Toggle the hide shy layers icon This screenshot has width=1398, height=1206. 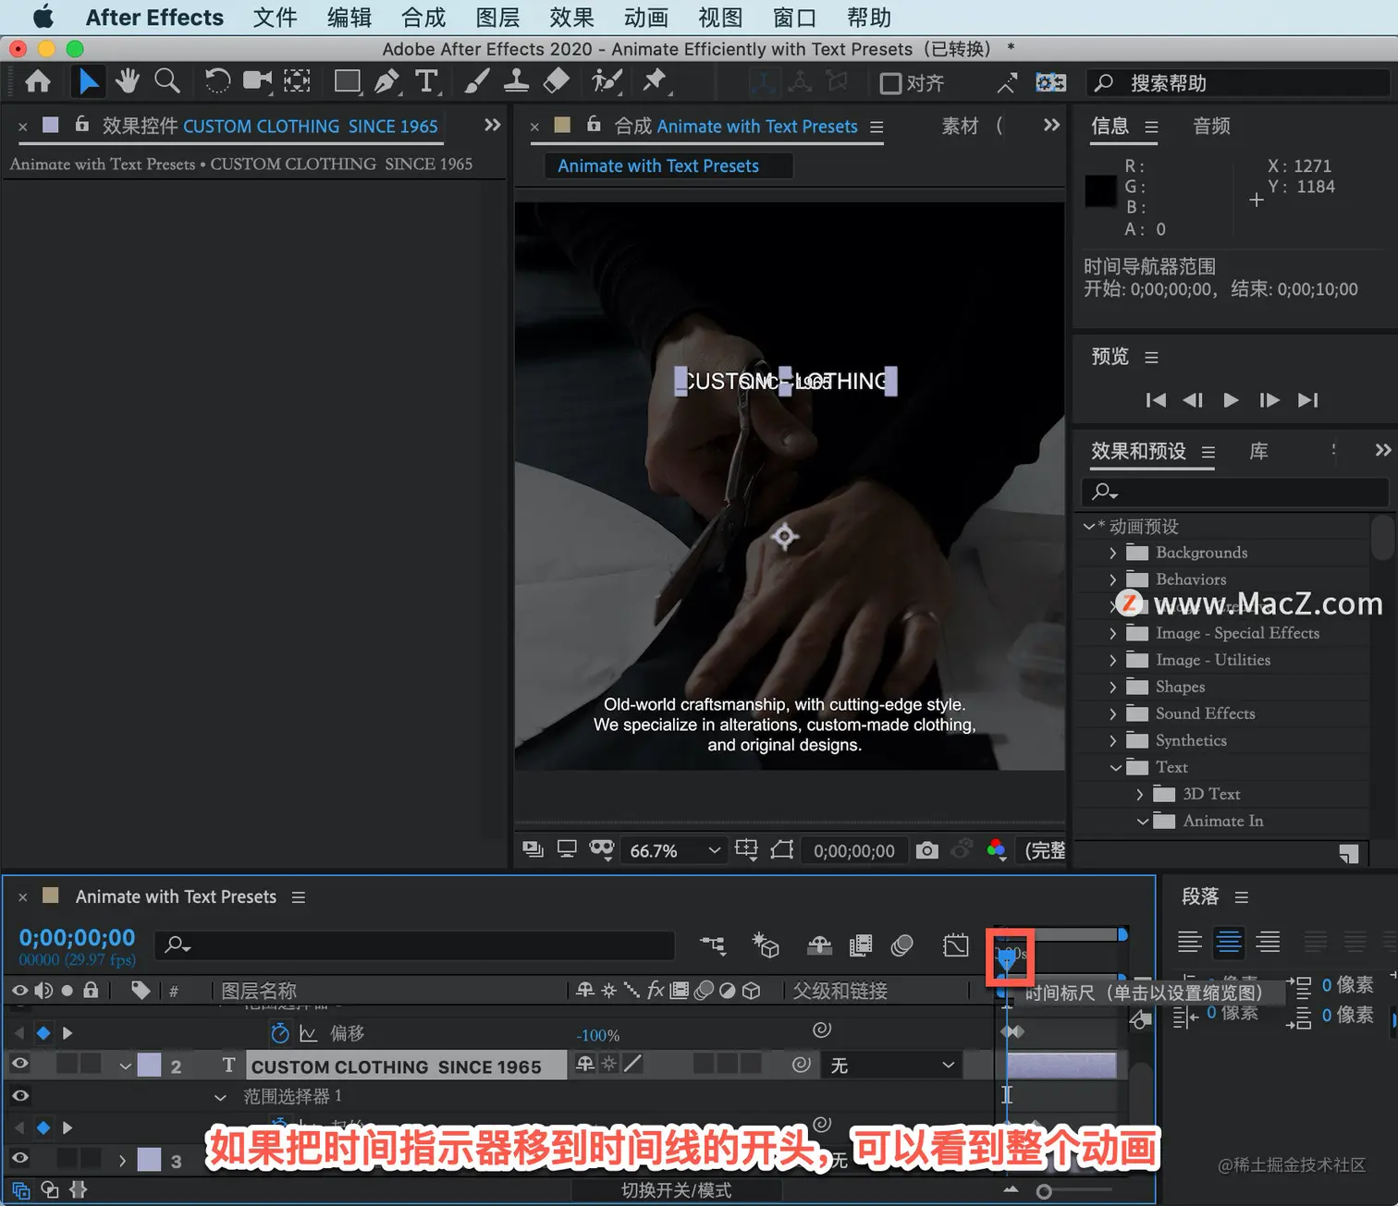(x=819, y=944)
